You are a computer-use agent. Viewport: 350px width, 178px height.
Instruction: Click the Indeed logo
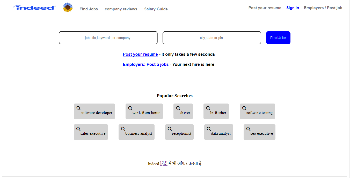click(34, 8)
